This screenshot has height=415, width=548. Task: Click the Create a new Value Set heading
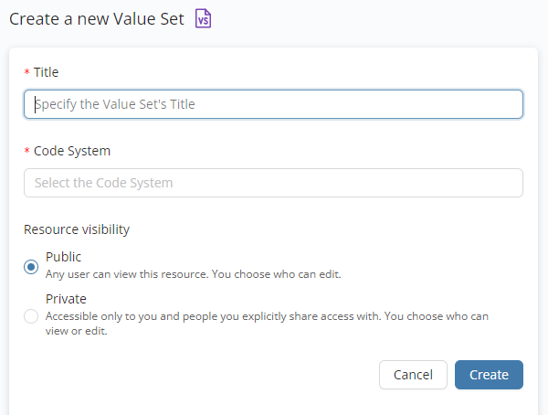(x=97, y=18)
